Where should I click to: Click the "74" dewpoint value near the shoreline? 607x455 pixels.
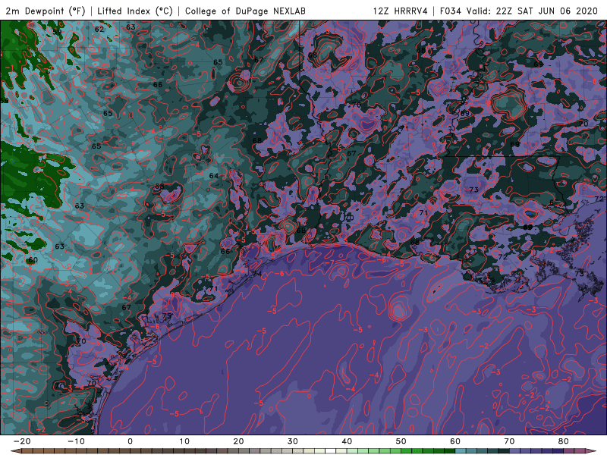pos(257,274)
